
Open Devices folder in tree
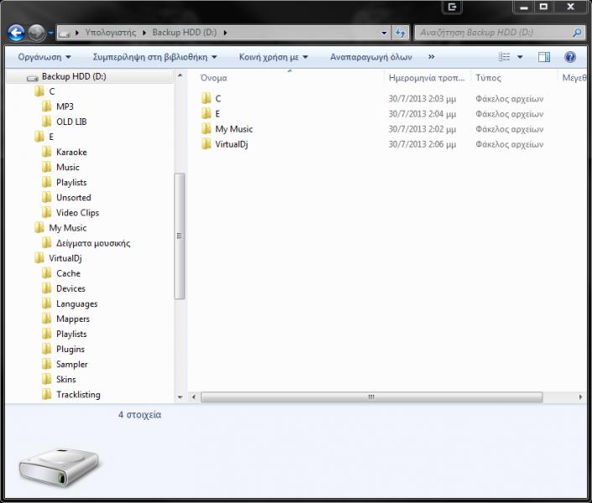[x=70, y=288]
